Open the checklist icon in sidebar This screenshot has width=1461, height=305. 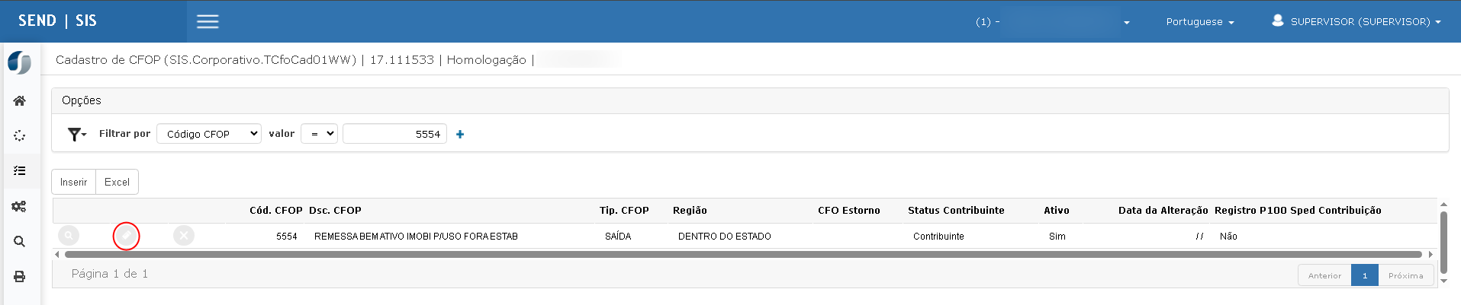click(20, 171)
